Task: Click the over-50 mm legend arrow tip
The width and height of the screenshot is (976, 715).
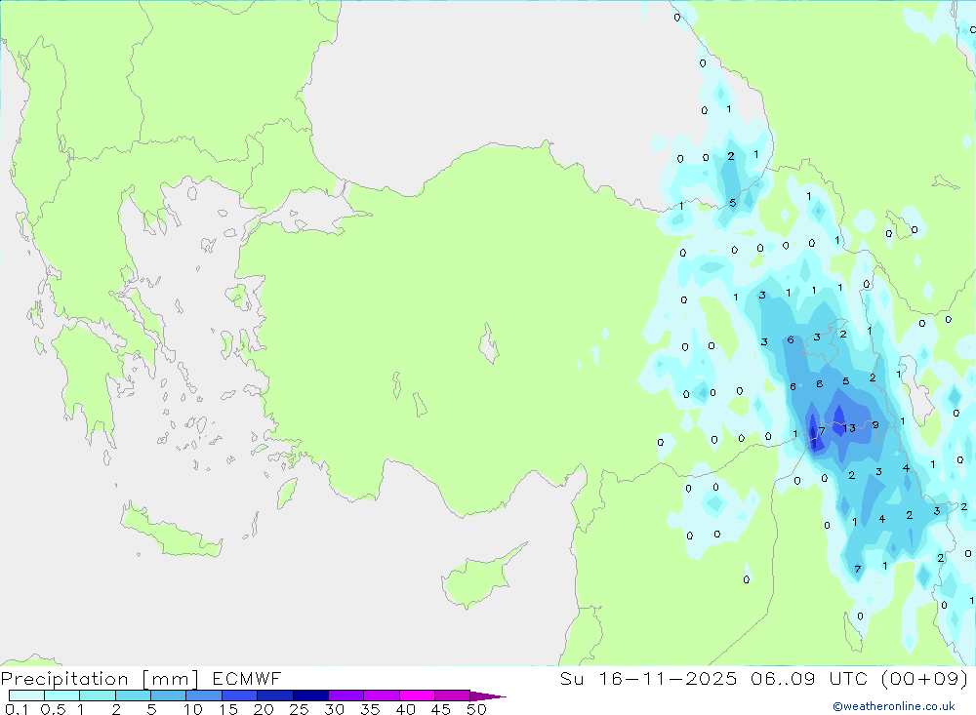Action: pos(488,695)
